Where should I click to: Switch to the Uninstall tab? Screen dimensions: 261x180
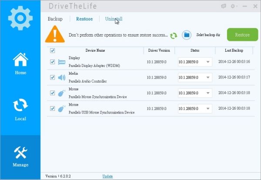point(114,19)
